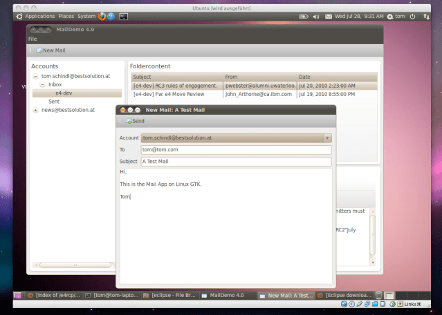Click the battery indicator icon
This screenshot has width=442, height=315.
302,16
